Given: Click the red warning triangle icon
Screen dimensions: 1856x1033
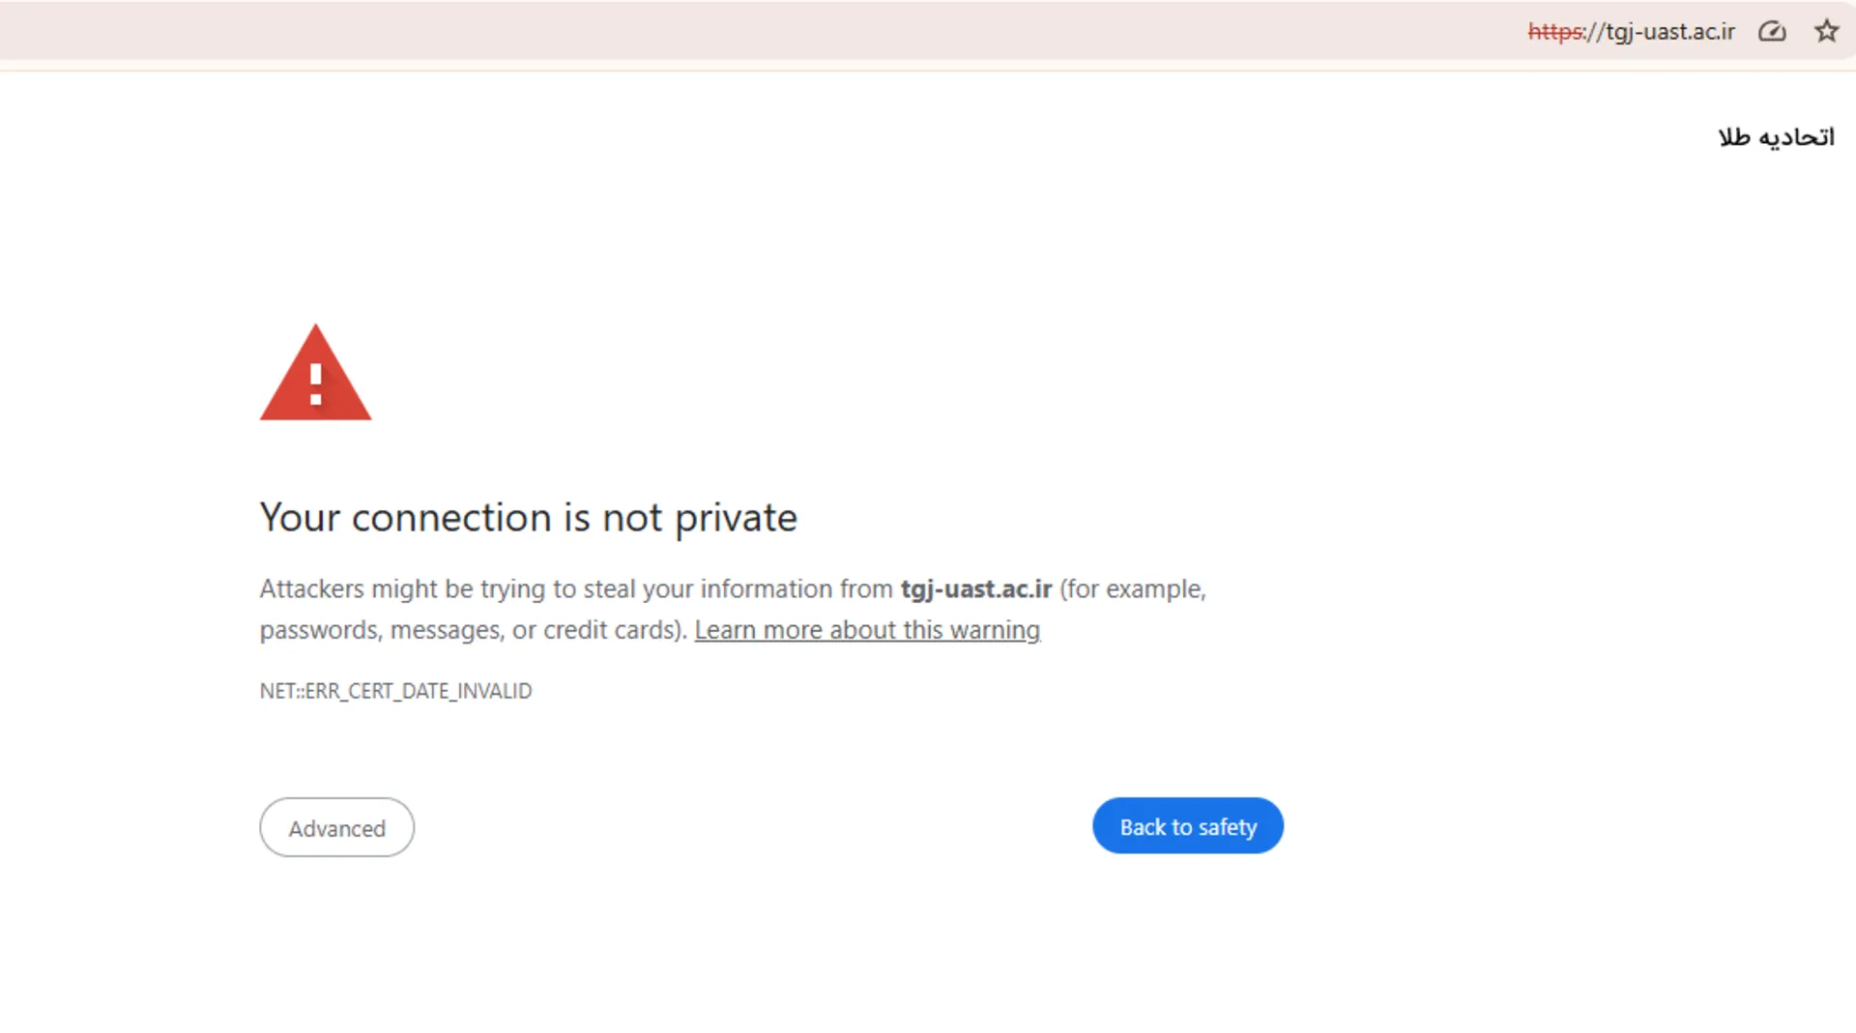Looking at the screenshot, I should pyautogui.click(x=315, y=377).
